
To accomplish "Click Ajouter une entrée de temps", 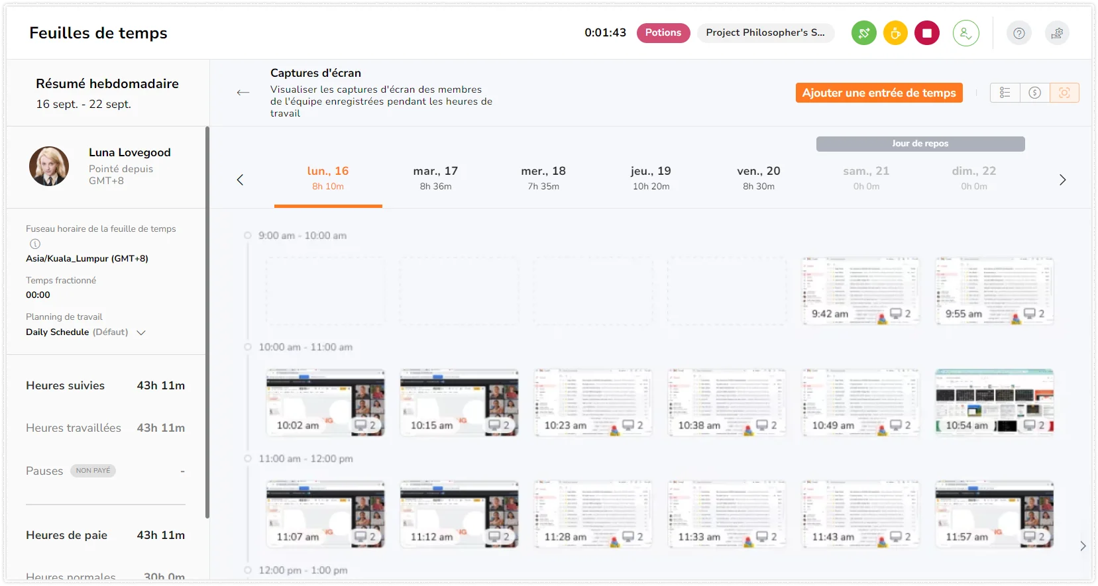I will (x=879, y=93).
